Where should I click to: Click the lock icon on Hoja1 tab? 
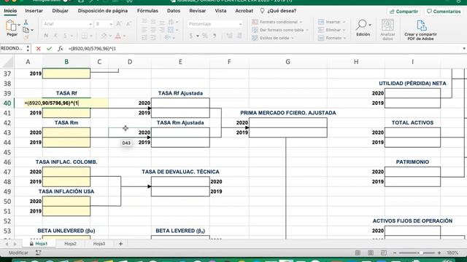tap(31, 244)
